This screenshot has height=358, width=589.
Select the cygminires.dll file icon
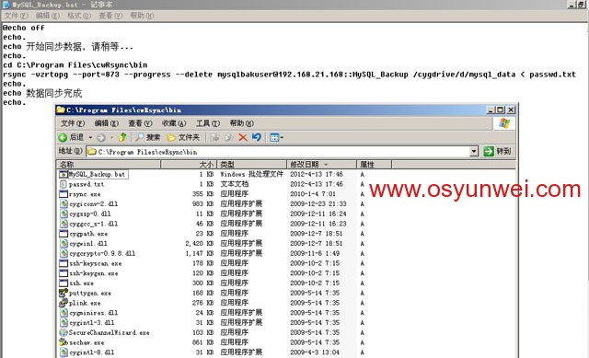pos(64,313)
